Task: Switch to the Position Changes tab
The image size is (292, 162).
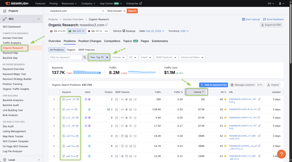Action: pyautogui.click(x=90, y=41)
